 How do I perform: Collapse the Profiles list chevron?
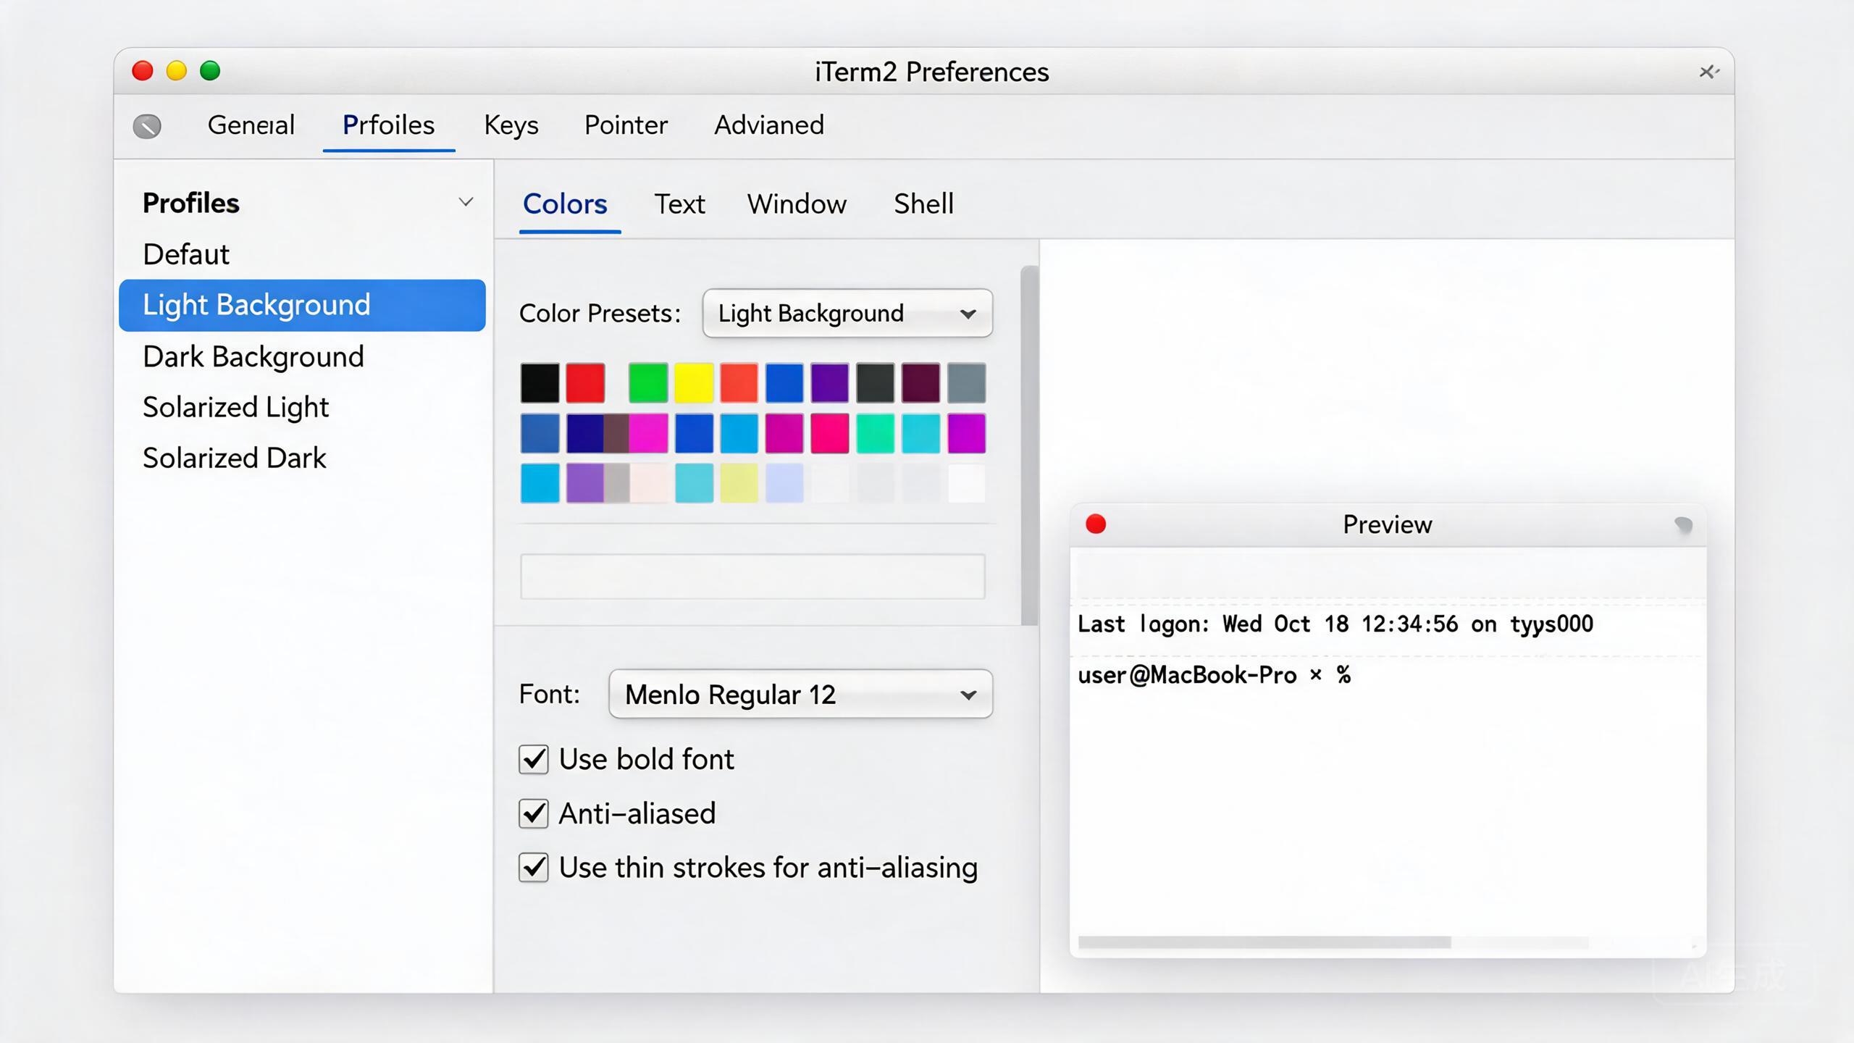click(466, 202)
